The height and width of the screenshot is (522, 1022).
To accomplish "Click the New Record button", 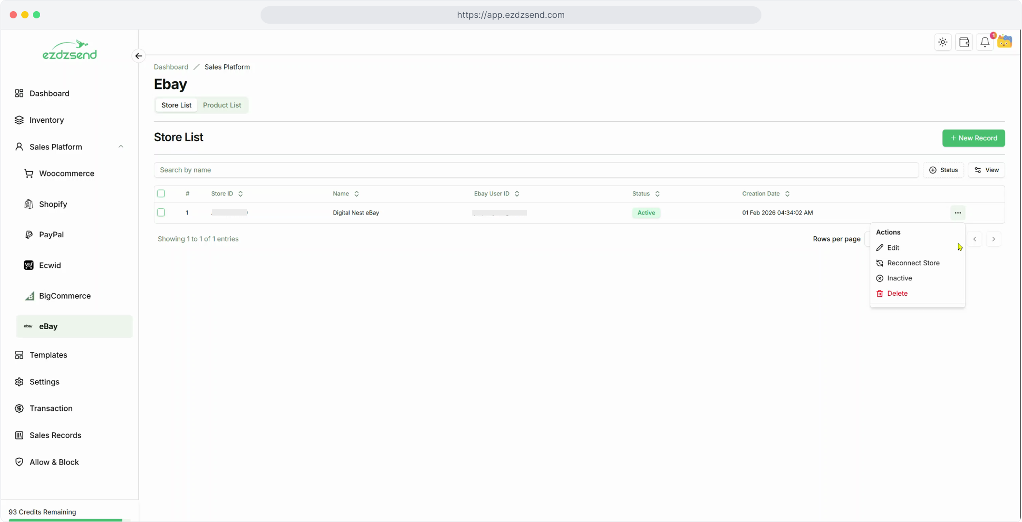I will coord(973,138).
